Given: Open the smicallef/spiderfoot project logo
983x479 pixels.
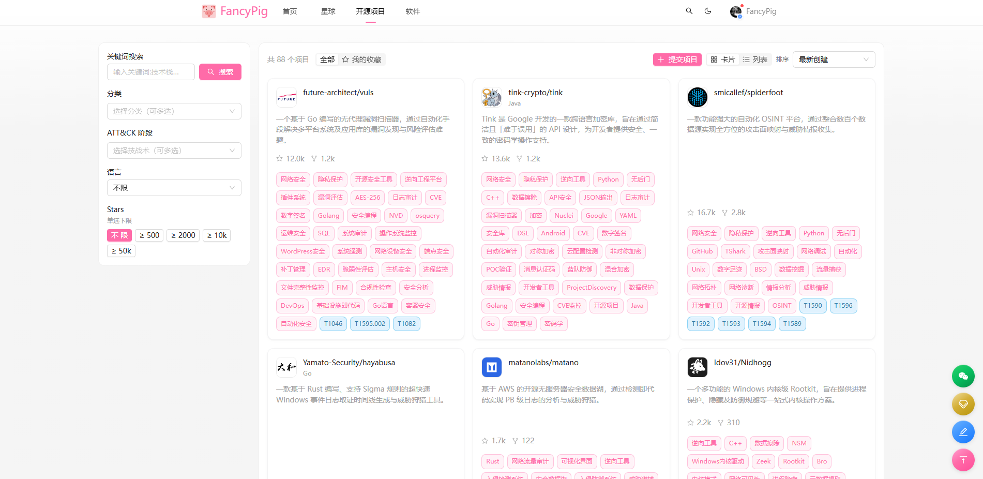Looking at the screenshot, I should pyautogui.click(x=698, y=97).
